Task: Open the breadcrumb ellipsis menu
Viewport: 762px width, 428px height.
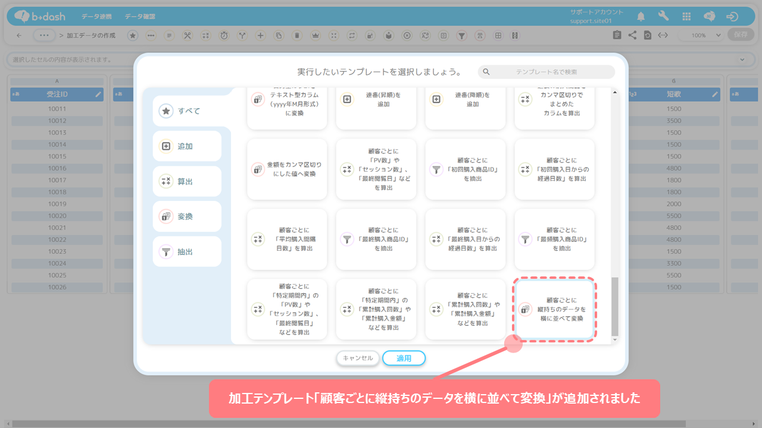Action: [43, 36]
